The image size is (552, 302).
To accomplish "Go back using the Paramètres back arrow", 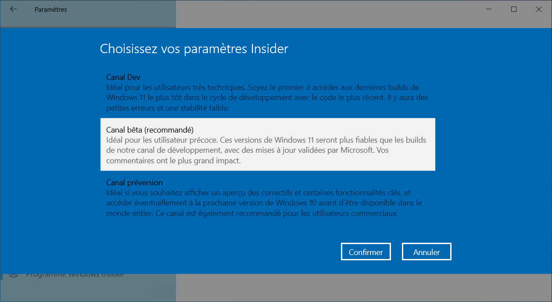I will pyautogui.click(x=13, y=9).
